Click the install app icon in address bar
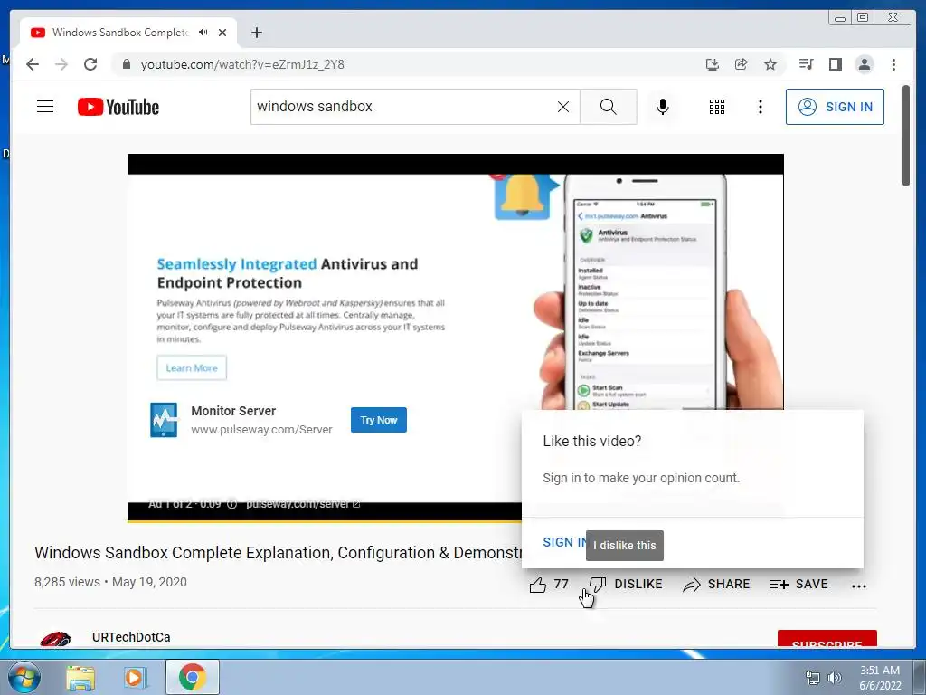Screen dimensions: 926x695 tap(713, 64)
